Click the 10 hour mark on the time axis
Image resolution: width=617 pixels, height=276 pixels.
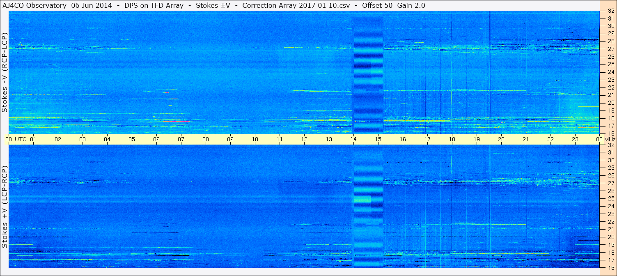[255, 139]
